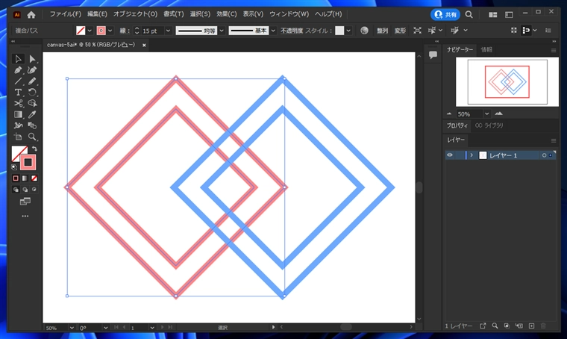Image resolution: width=567 pixels, height=339 pixels.
Task: Select the Artboard tool
Action: pos(18,137)
